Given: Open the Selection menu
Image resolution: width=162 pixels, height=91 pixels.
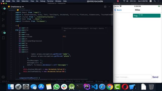Looking at the screenshot, I should [25, 1].
